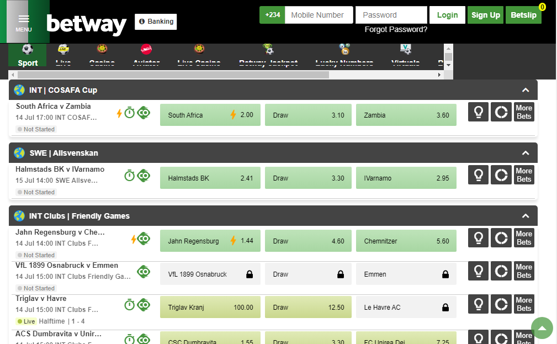Click locked Le Havre AC odds

[406, 307]
